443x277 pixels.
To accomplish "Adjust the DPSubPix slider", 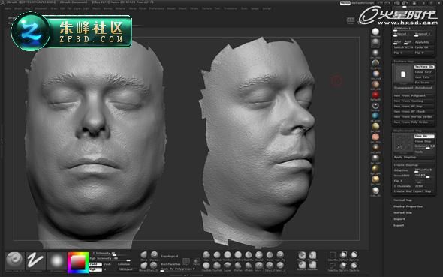I will click(x=424, y=170).
